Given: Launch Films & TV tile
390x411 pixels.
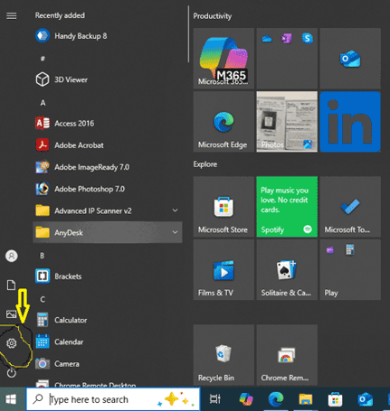Looking at the screenshot, I should (x=224, y=270).
